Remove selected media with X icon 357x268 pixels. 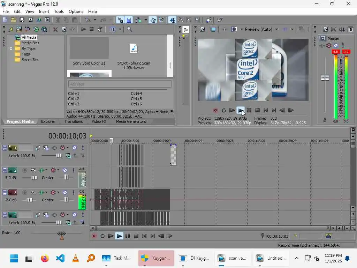(55, 29)
